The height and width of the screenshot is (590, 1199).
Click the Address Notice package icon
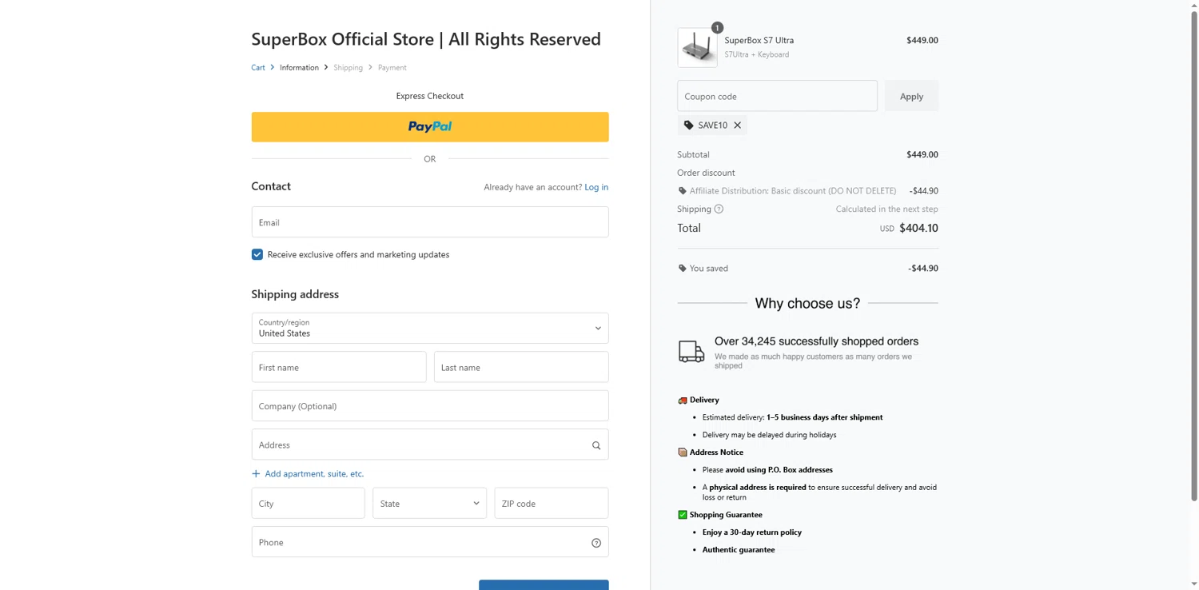point(683,452)
